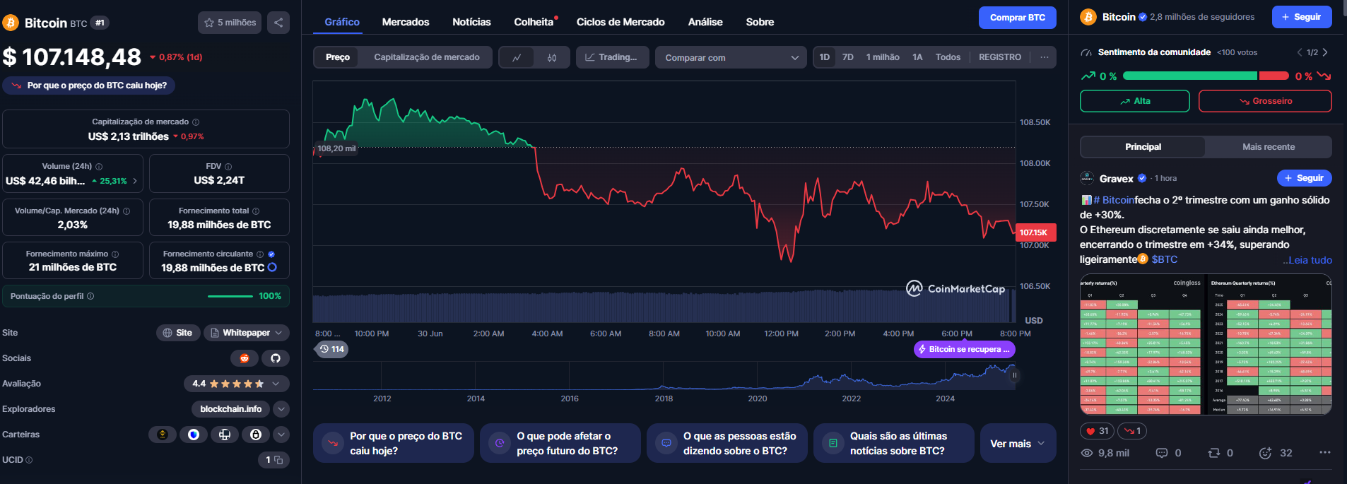This screenshot has width=1347, height=484.
Task: Switch chart to line view
Action: [x=517, y=58]
